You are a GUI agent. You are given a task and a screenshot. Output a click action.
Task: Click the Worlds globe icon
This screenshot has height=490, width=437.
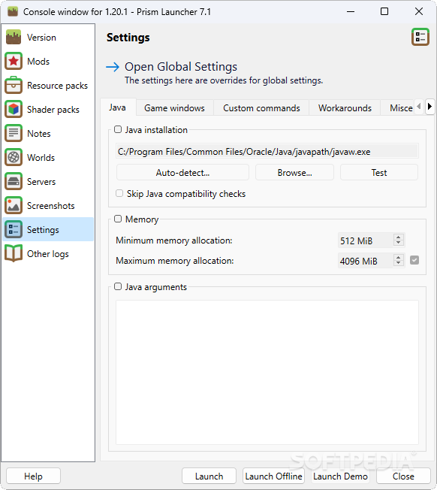click(x=14, y=157)
